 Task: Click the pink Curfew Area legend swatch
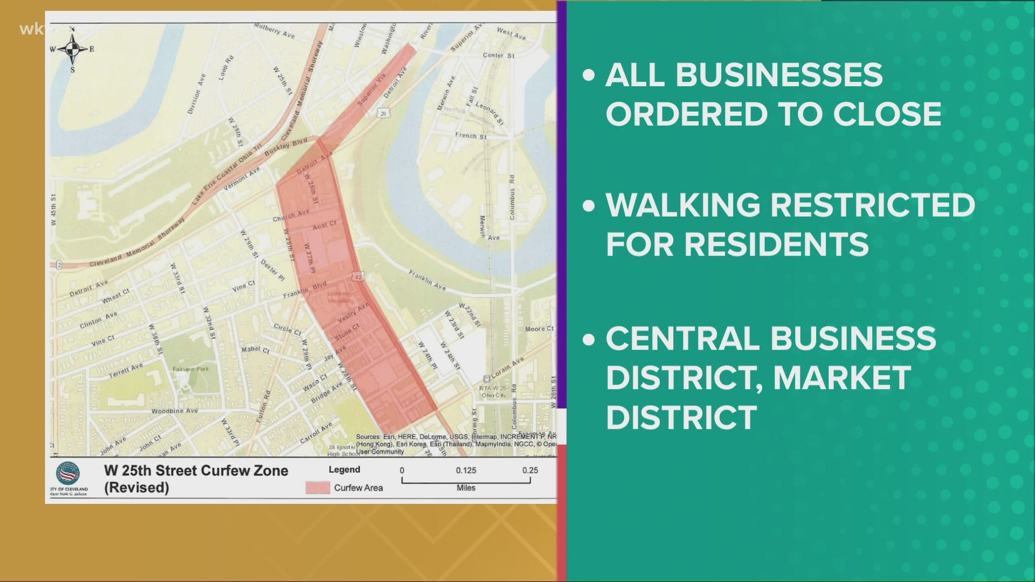(318, 488)
